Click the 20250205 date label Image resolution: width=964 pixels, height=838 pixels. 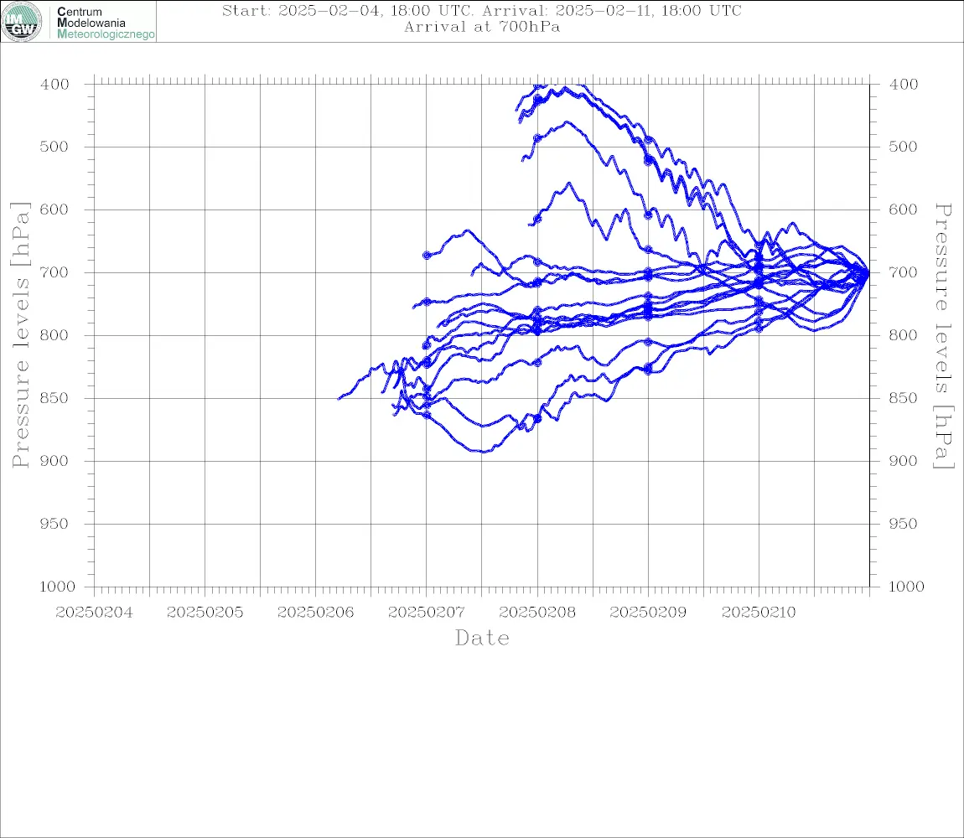205,613
